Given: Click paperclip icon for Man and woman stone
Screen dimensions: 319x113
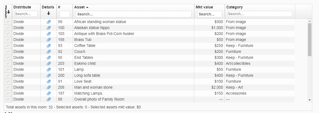Looking at the screenshot, I should click(49, 87).
